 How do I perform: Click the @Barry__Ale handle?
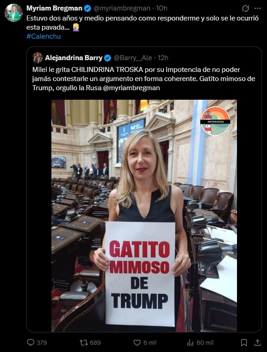133,58
